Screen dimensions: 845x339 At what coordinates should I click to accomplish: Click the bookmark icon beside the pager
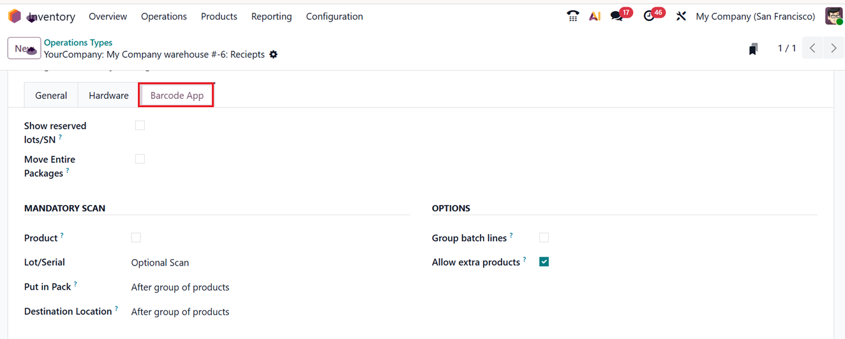(x=754, y=49)
